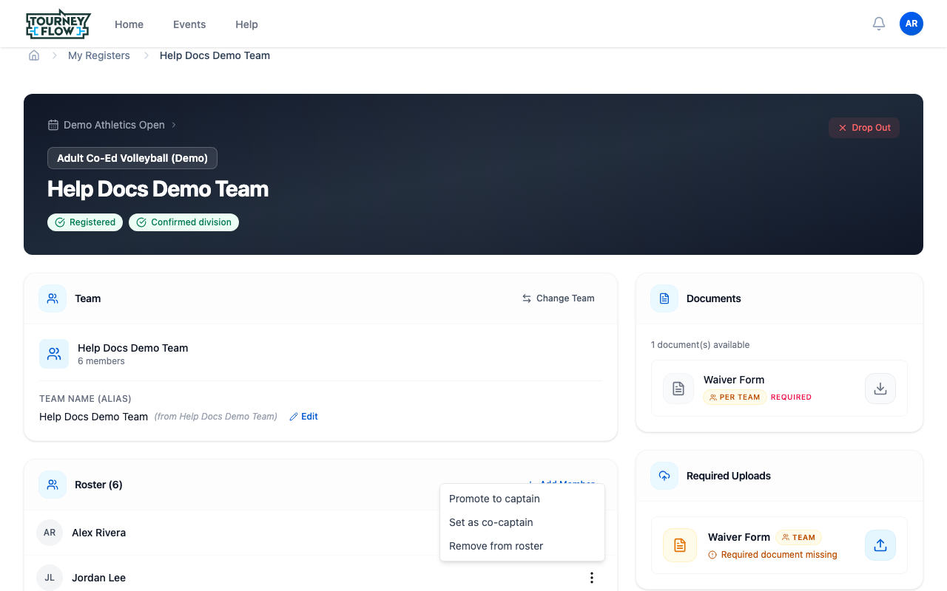Edit the team name alias

(304, 417)
